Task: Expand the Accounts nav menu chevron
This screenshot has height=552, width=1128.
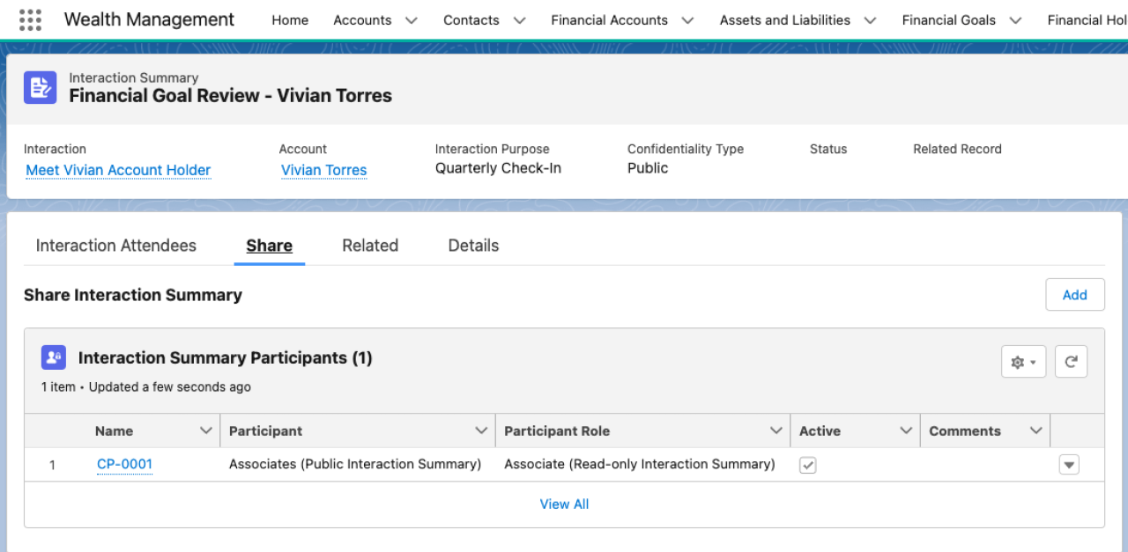Action: [x=411, y=20]
